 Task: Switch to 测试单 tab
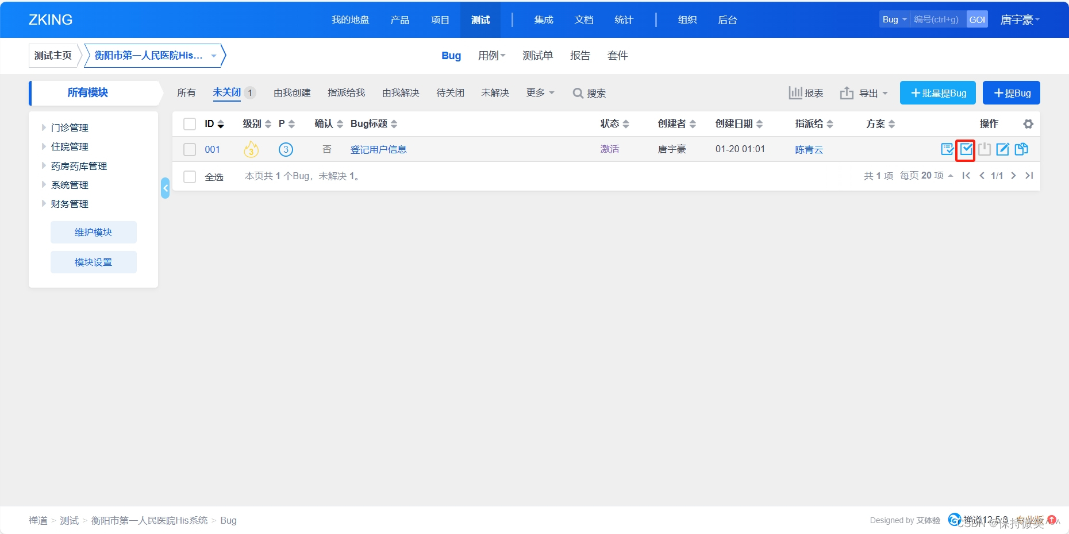(538, 56)
